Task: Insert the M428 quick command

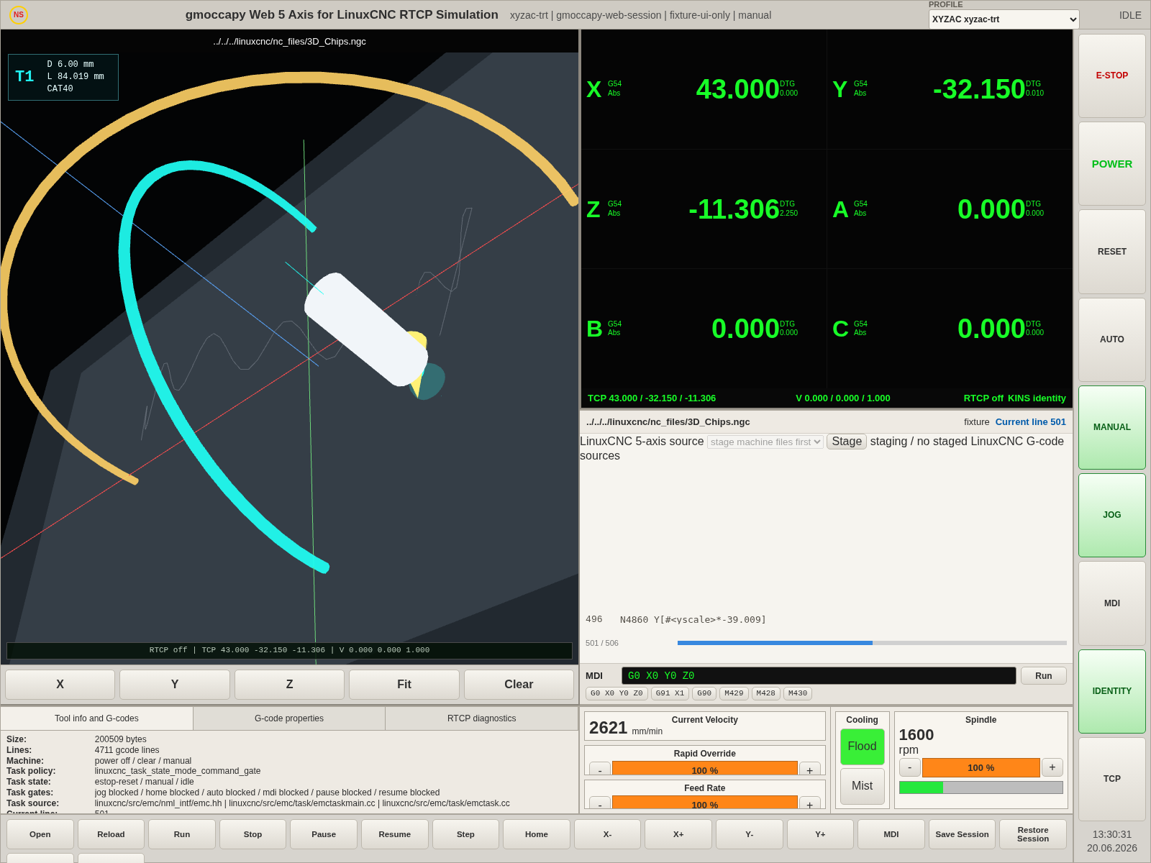Action: pyautogui.click(x=766, y=693)
